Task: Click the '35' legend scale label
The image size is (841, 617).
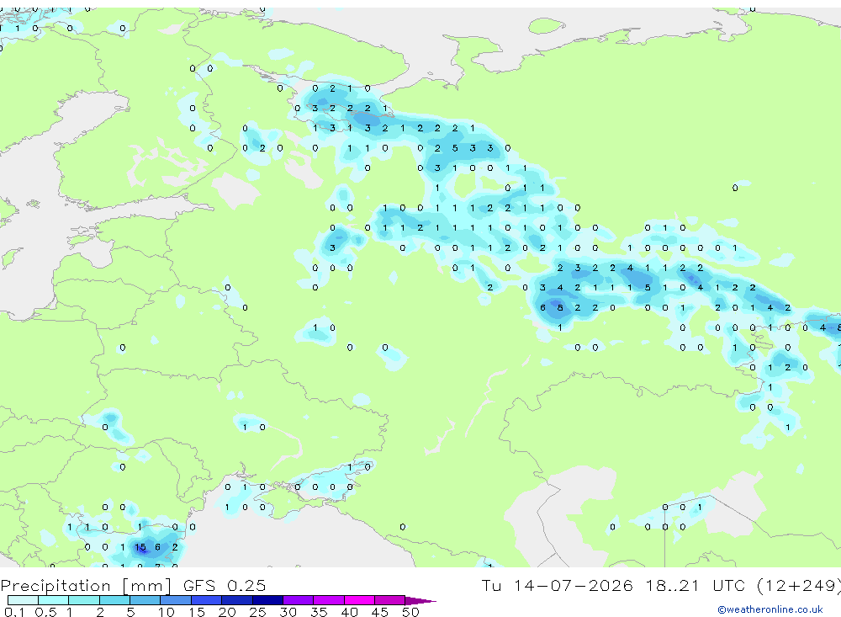Action: [x=319, y=612]
